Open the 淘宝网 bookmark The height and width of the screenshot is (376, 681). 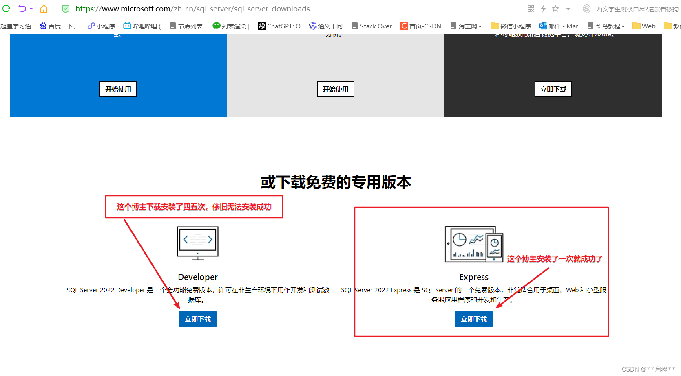point(466,26)
